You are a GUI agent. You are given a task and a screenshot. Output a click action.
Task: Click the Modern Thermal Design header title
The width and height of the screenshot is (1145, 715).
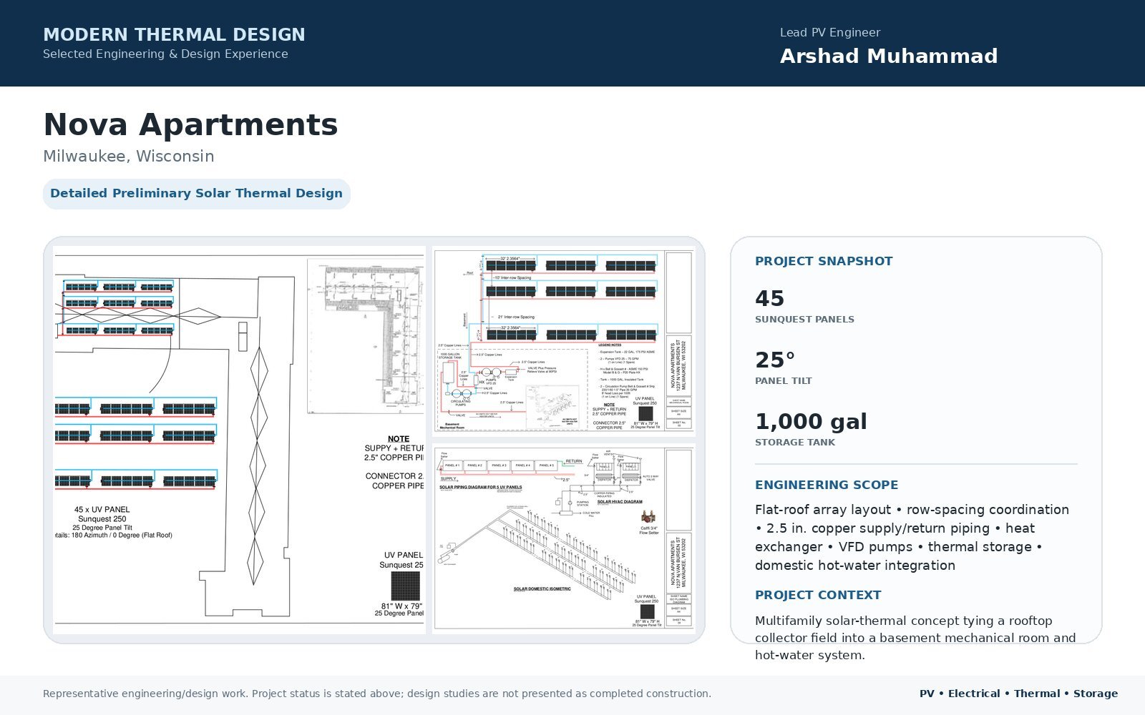tap(174, 34)
